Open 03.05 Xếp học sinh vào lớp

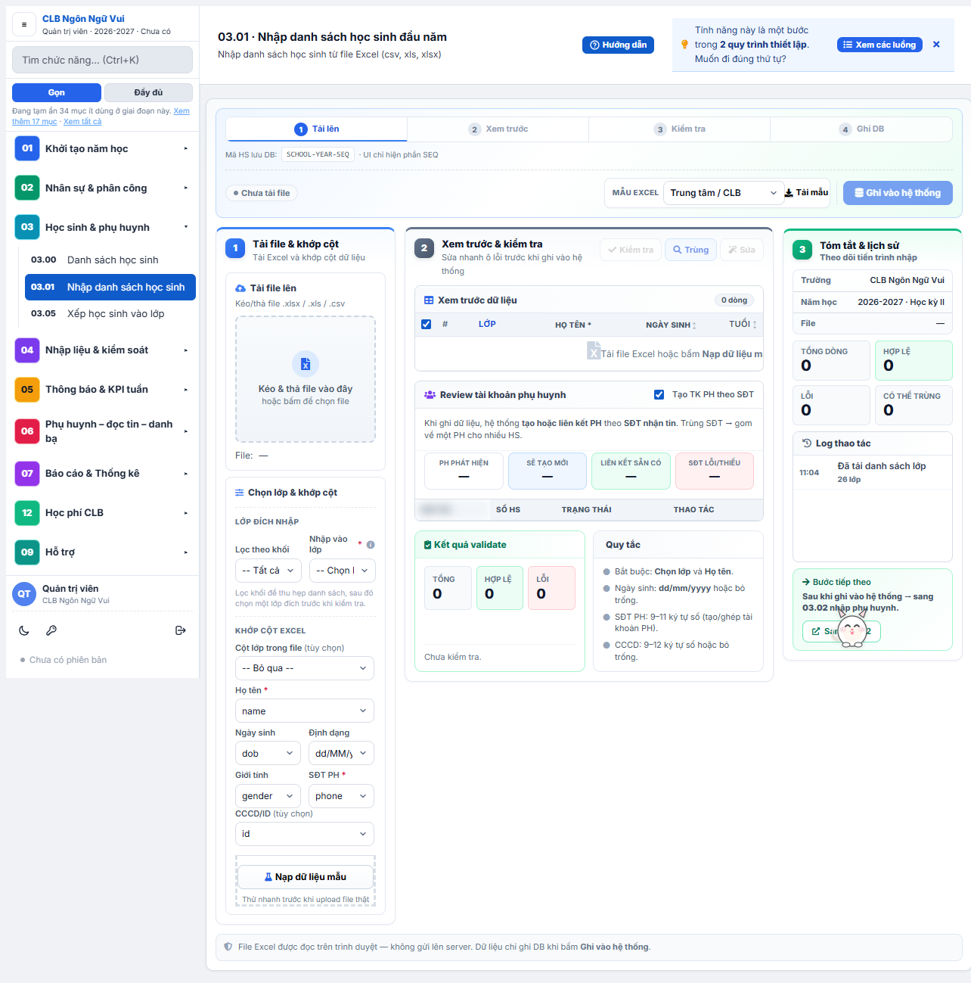click(x=110, y=313)
